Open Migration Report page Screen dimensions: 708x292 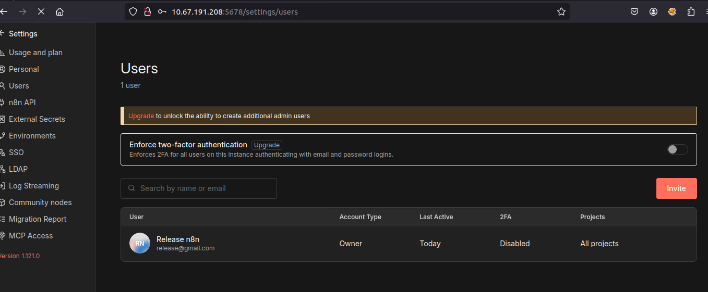coord(38,219)
